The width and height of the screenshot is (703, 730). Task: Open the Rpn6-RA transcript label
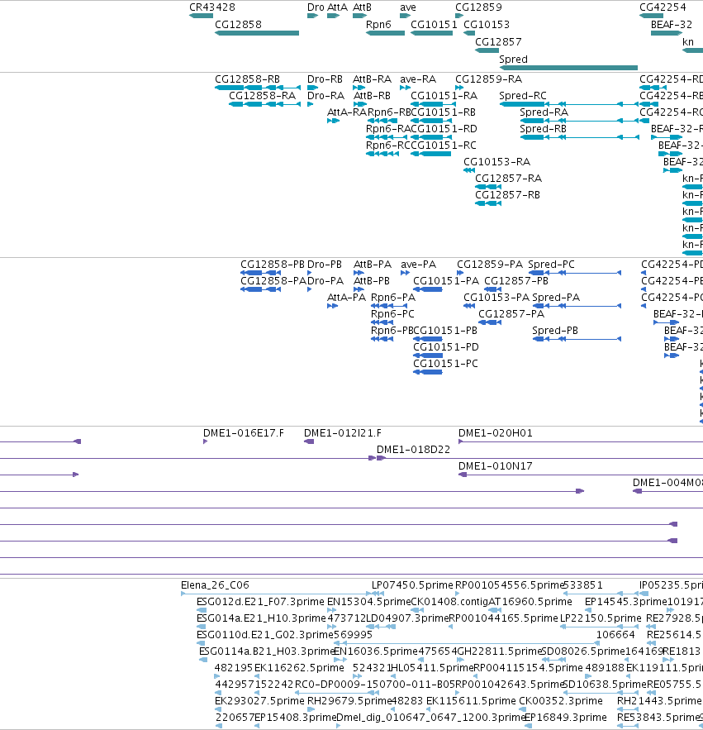(388, 128)
